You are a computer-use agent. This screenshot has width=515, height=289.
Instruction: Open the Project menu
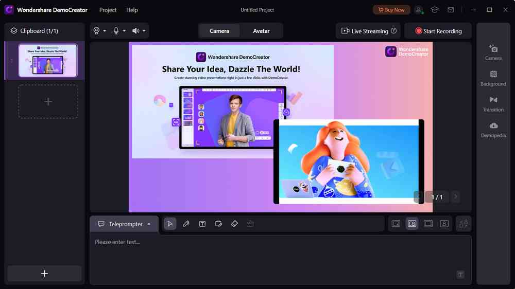108,10
